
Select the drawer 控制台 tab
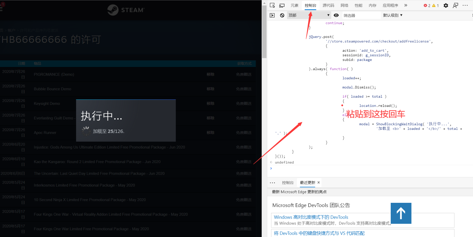[288, 183]
